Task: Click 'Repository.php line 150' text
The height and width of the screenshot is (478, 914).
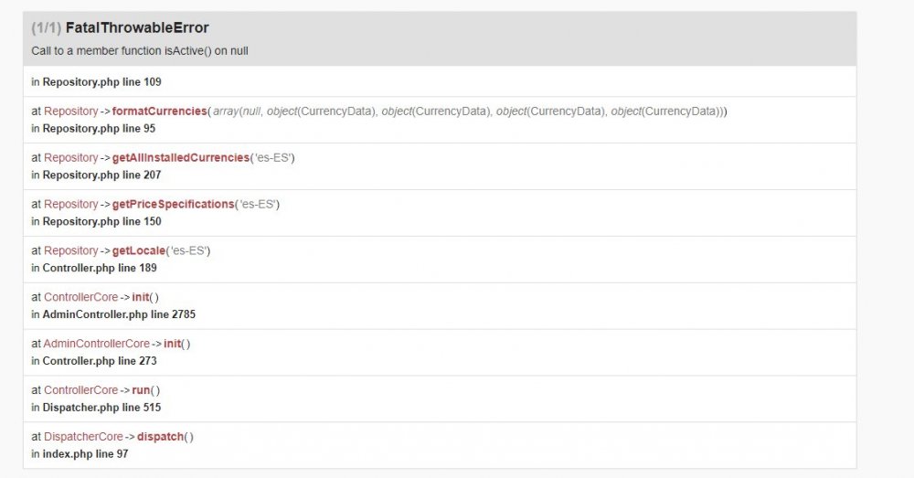Action: tap(102, 221)
